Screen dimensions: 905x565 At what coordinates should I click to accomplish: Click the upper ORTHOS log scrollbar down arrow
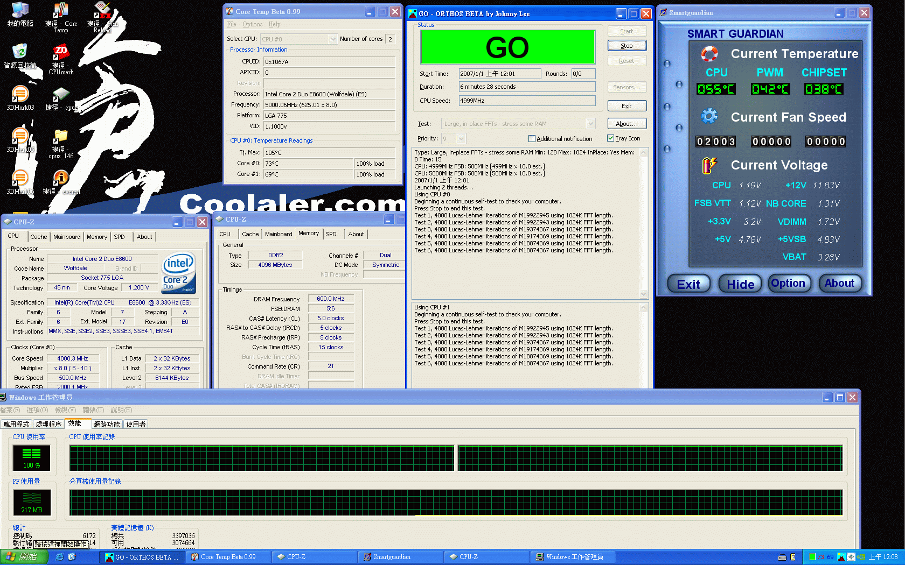tap(643, 293)
